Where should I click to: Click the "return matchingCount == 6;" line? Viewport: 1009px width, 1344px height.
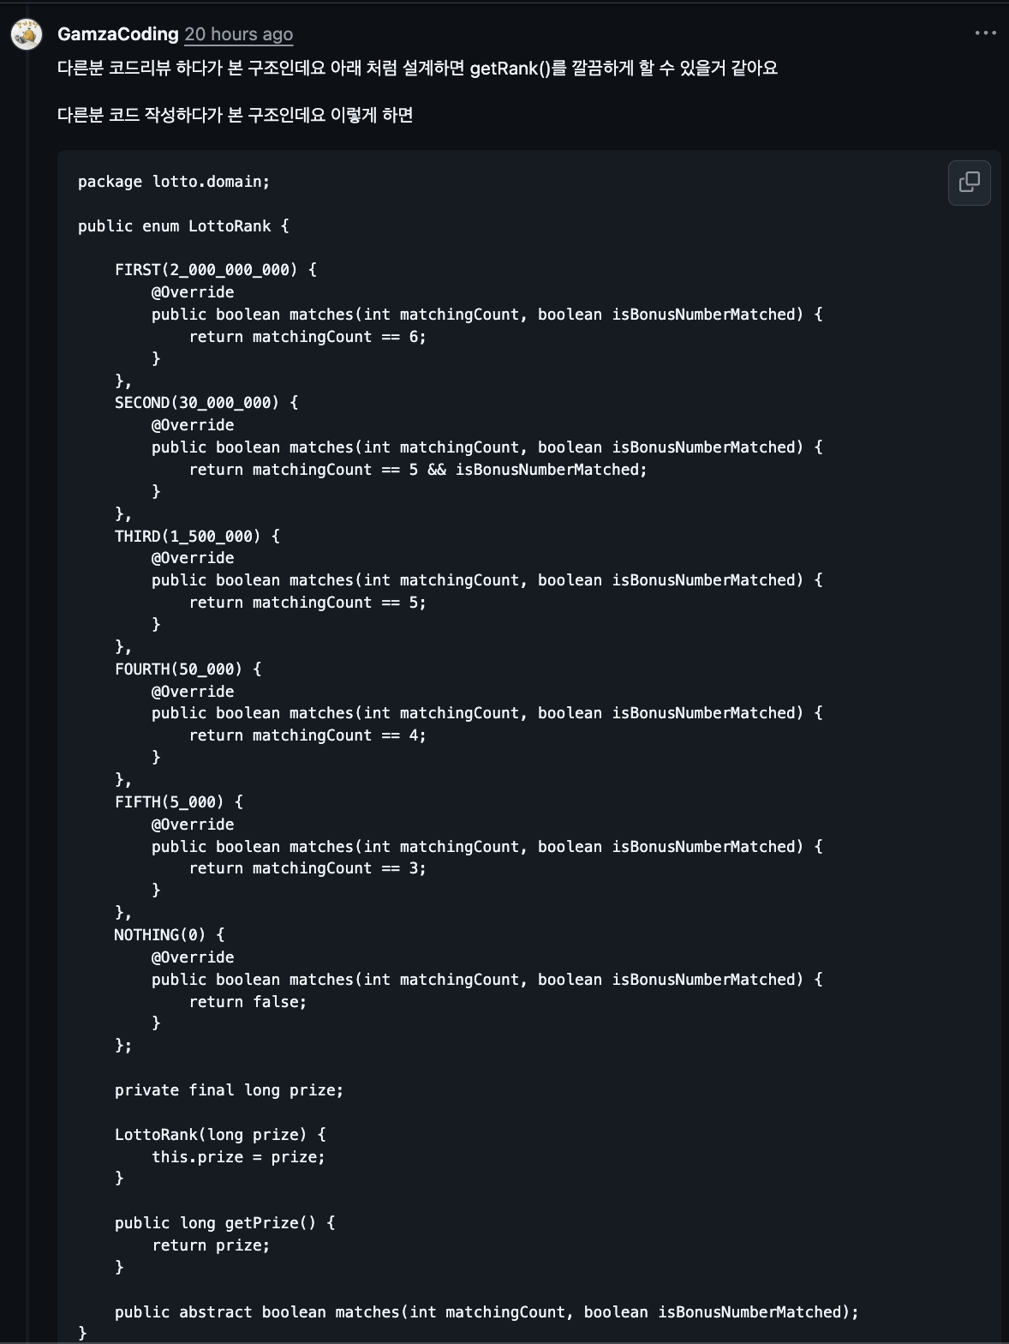coord(307,337)
